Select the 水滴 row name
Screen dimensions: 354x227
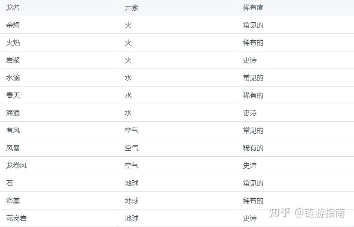pyautogui.click(x=13, y=78)
